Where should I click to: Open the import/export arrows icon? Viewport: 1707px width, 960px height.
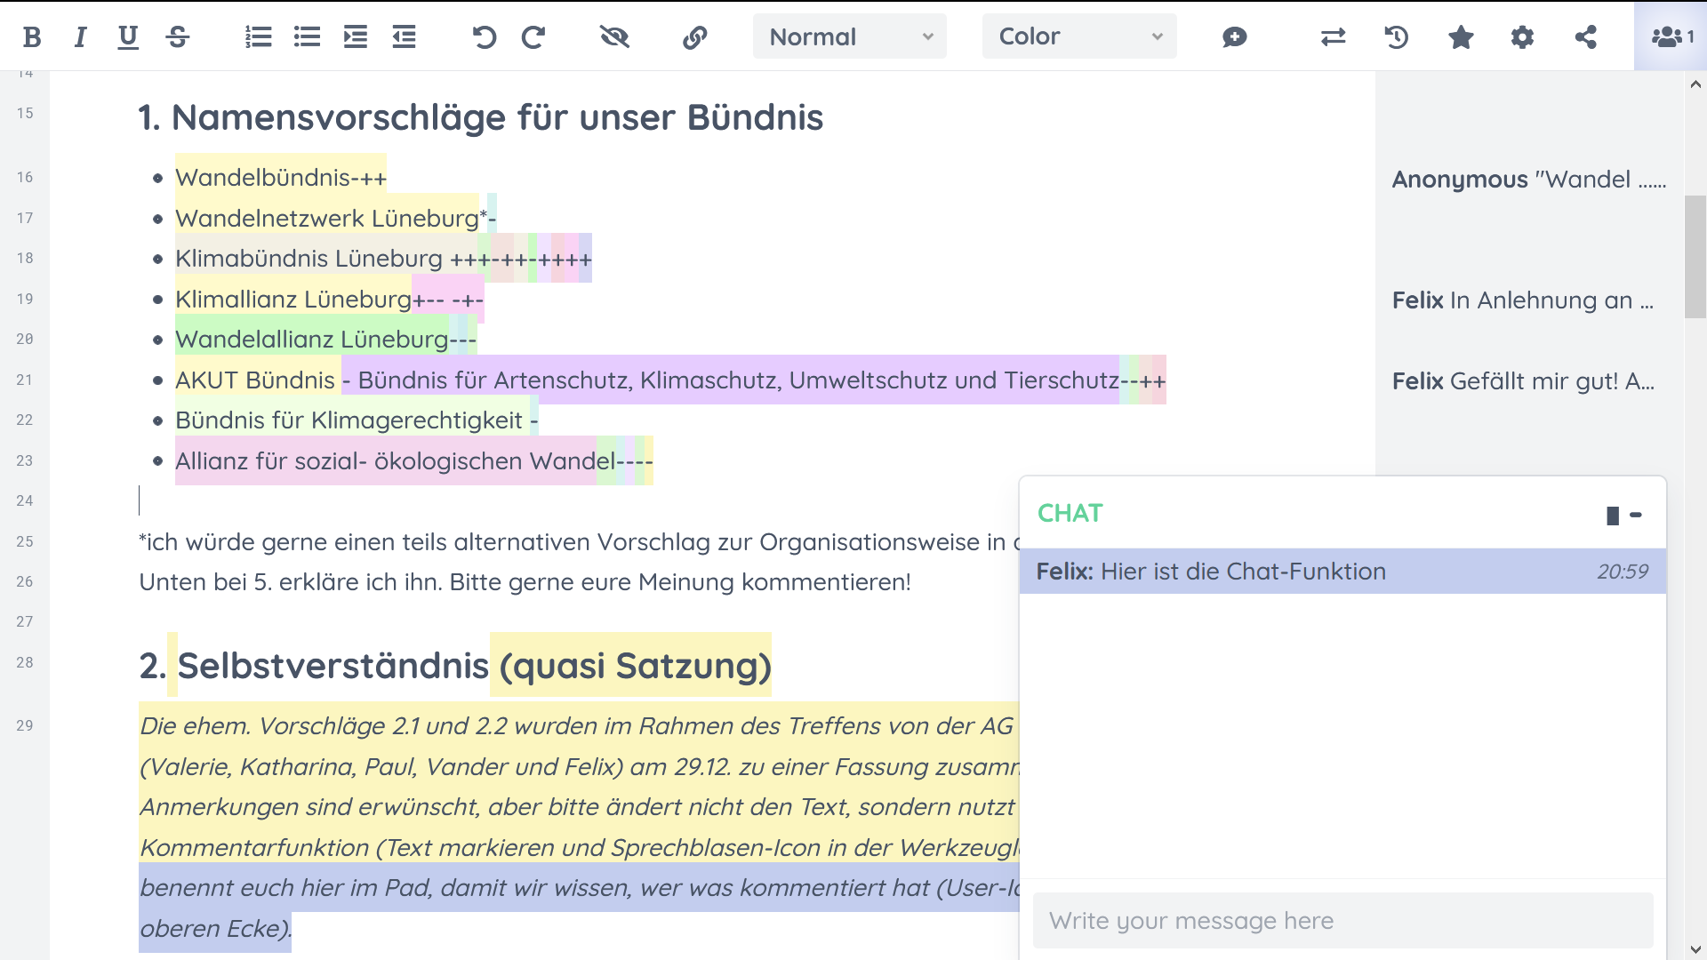tap(1333, 36)
